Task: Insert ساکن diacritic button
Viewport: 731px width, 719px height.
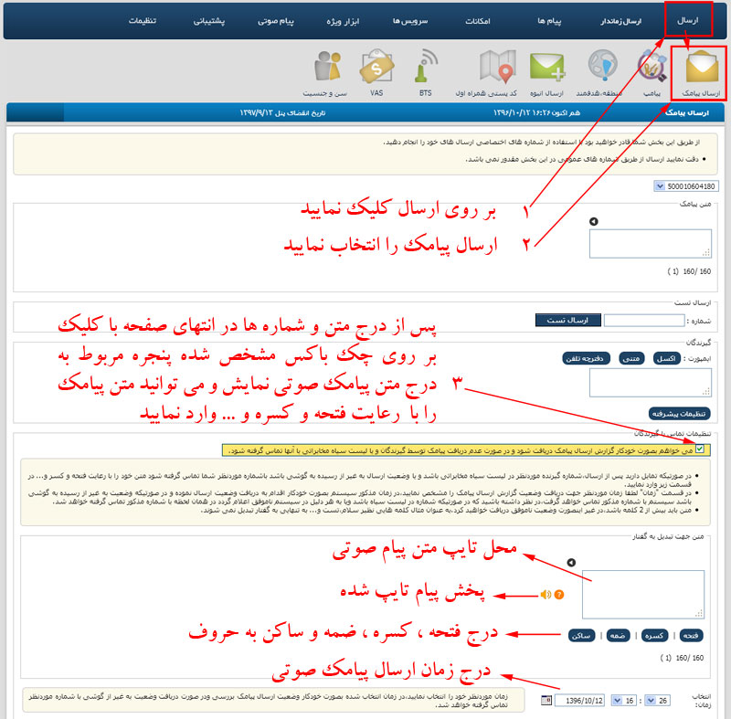Action: (x=581, y=635)
